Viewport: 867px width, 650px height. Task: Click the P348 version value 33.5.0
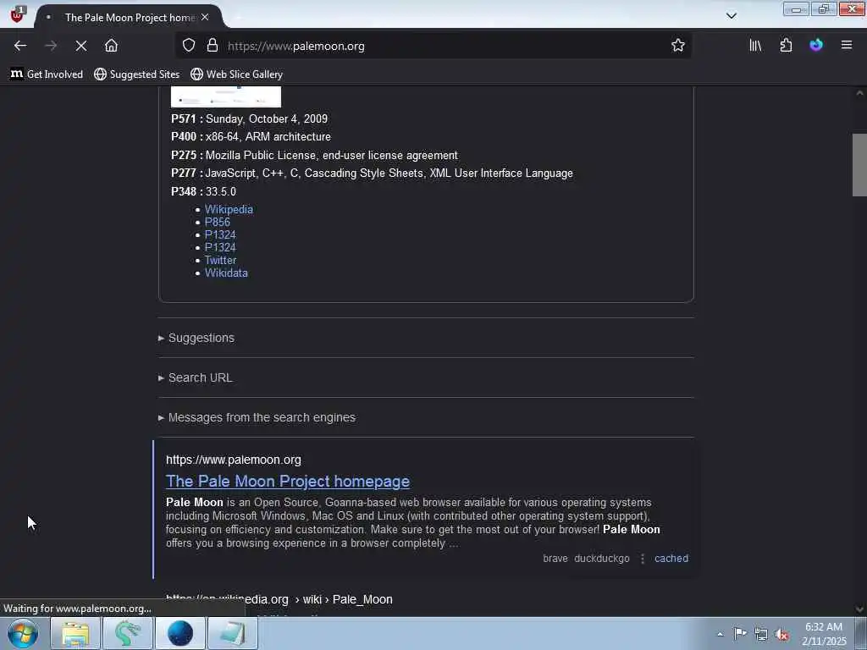(x=221, y=191)
